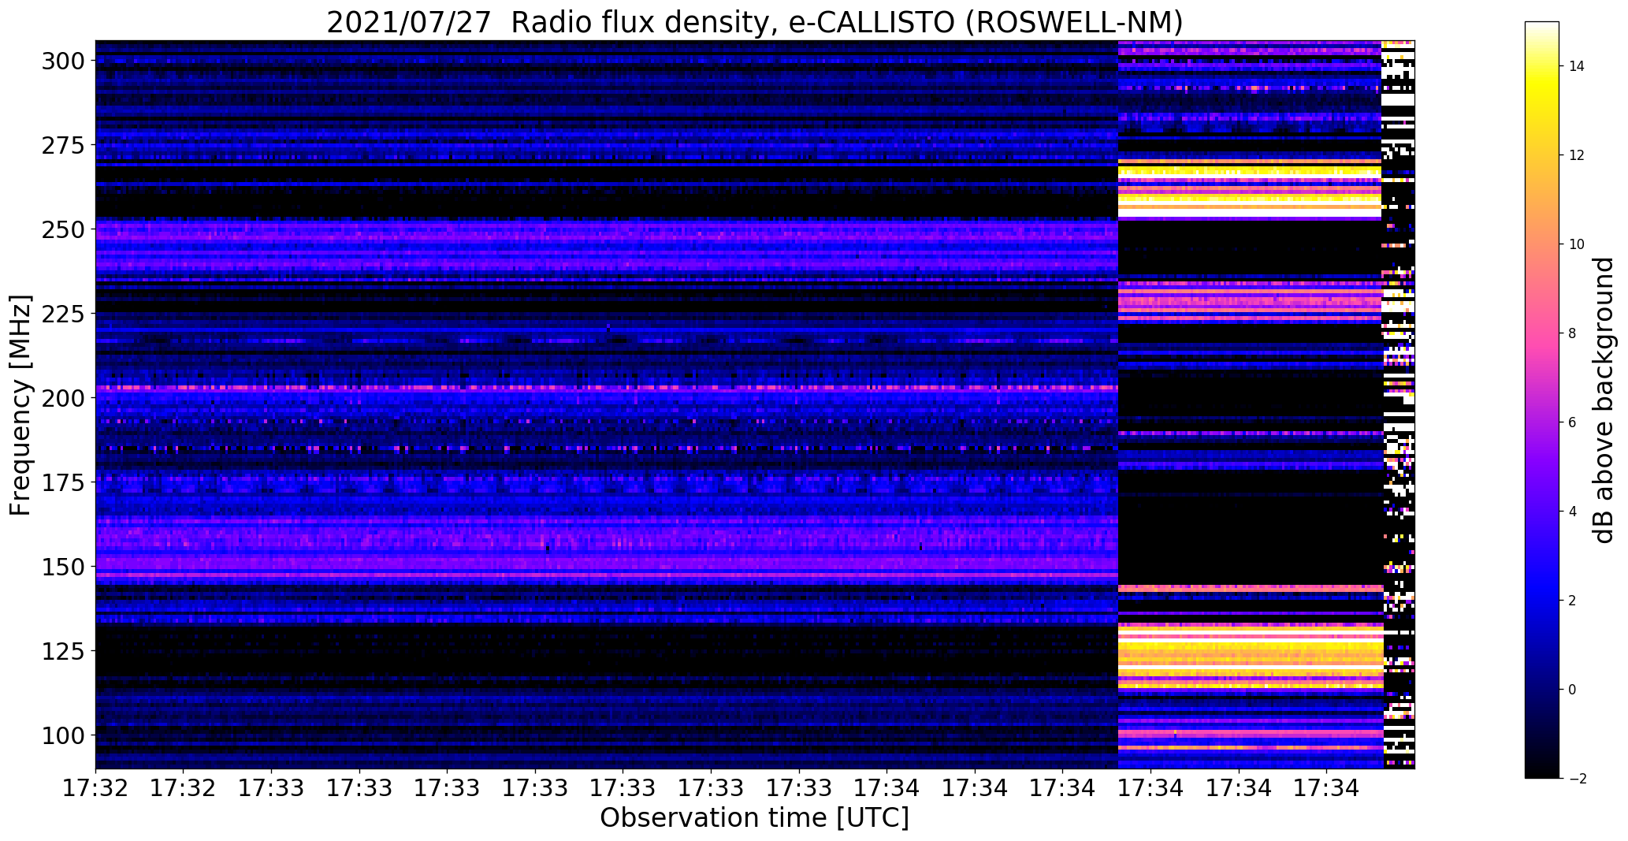Select the 100 tick on frequency axis
The width and height of the screenshot is (1628, 841).
(63, 735)
